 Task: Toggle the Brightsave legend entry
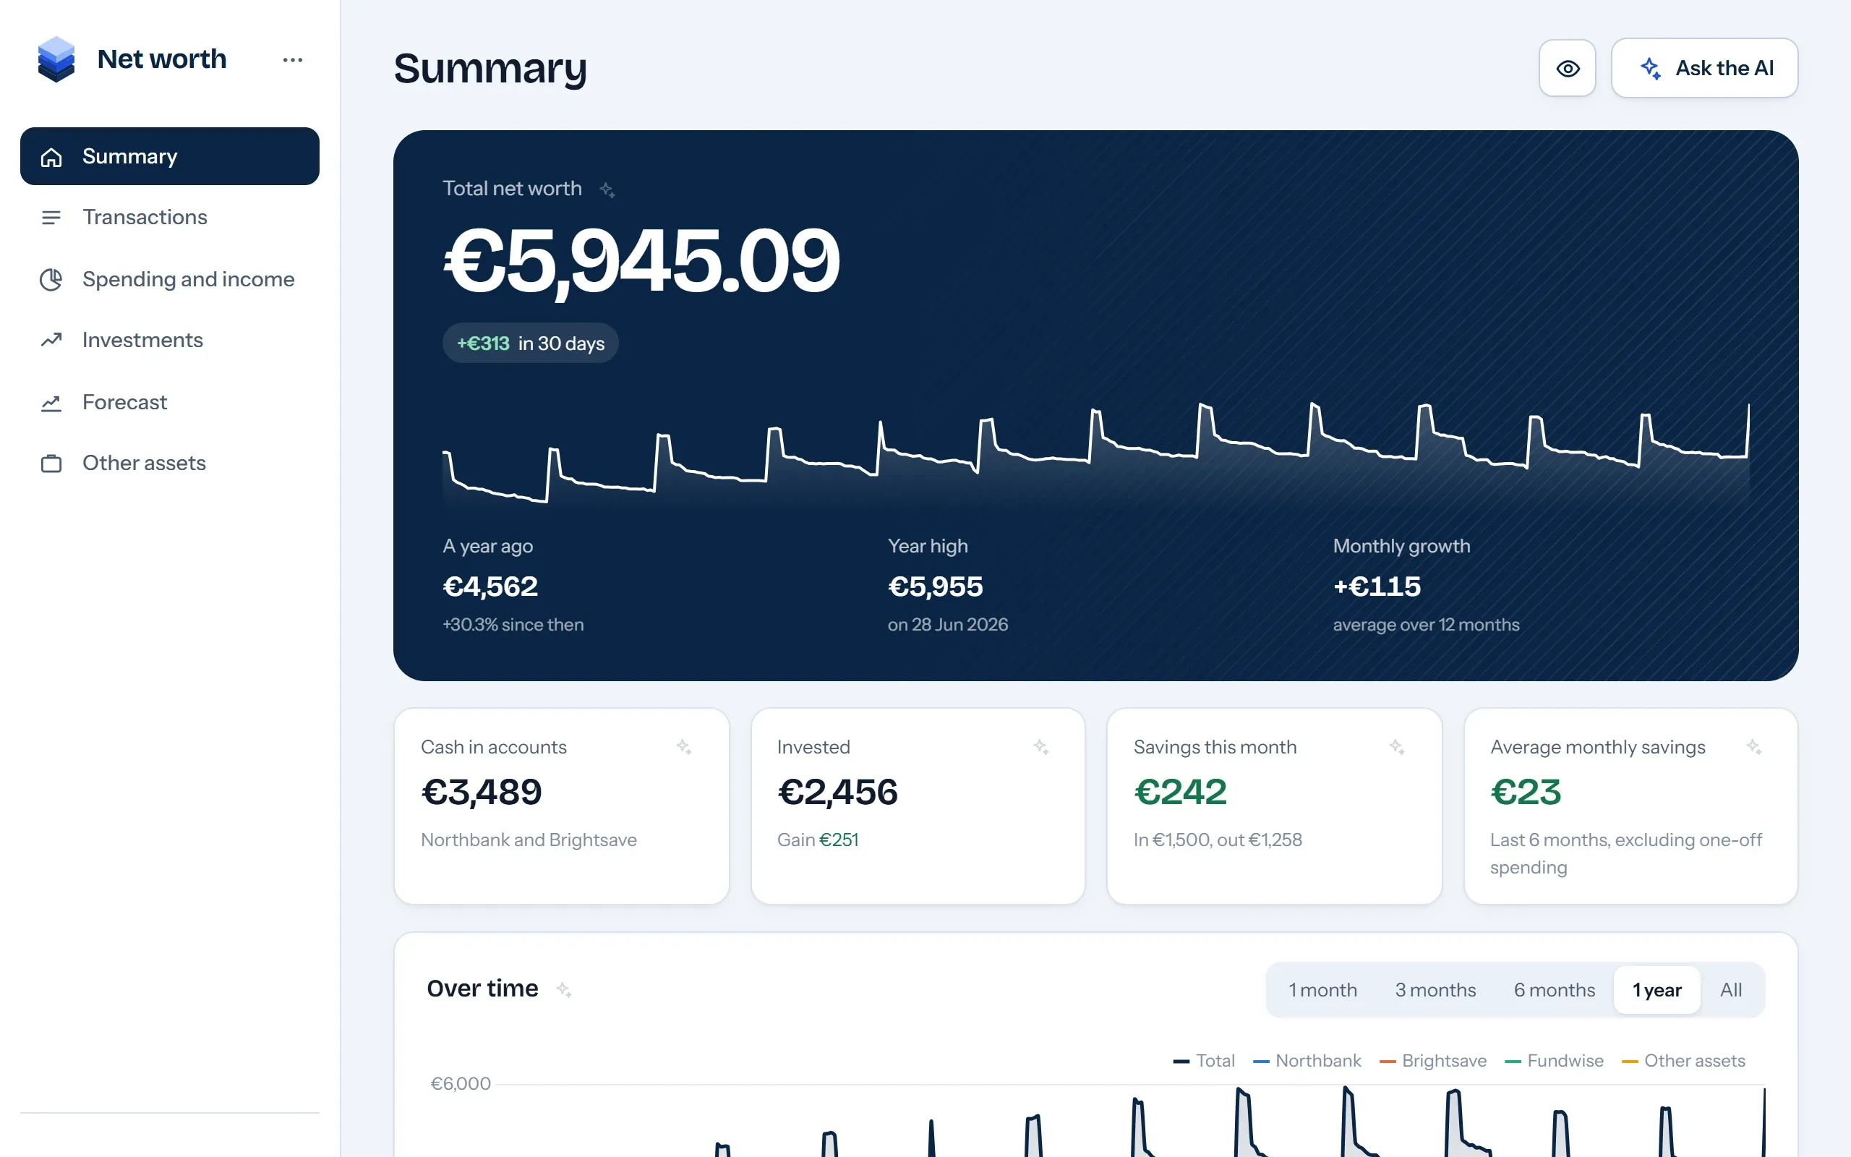(1432, 1061)
